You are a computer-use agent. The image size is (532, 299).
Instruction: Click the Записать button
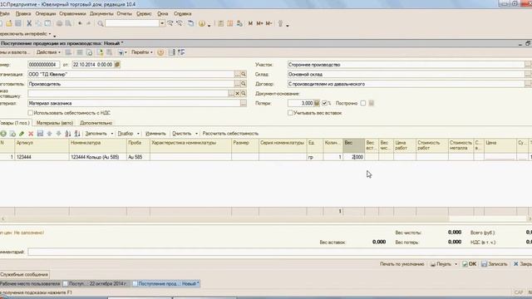(495, 264)
